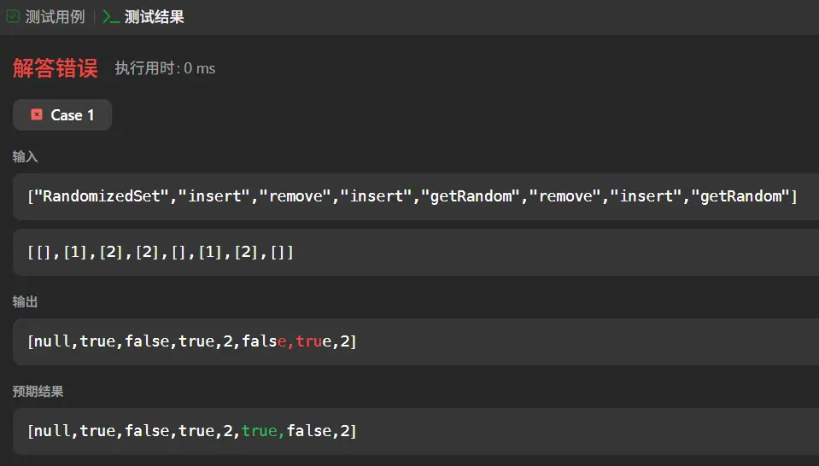This screenshot has width=819, height=466.
Task: Switch to the 测试用例 tab
Action: point(55,17)
